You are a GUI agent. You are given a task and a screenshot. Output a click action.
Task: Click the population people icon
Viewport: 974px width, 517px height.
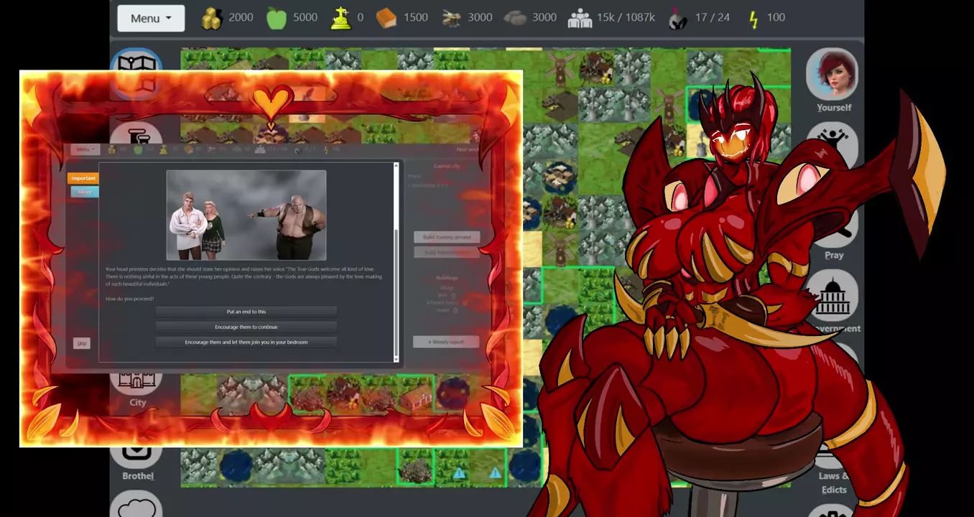tap(579, 18)
